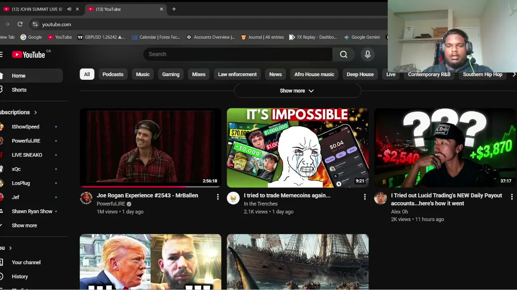517x290 pixels.
Task: Expand the shelf with Show more button
Action: point(297,91)
